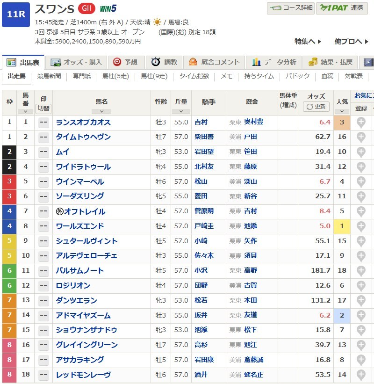374x384 pixels.
Task: Add ロジリオン to favorites via plus icon
Action: [x=361, y=286]
